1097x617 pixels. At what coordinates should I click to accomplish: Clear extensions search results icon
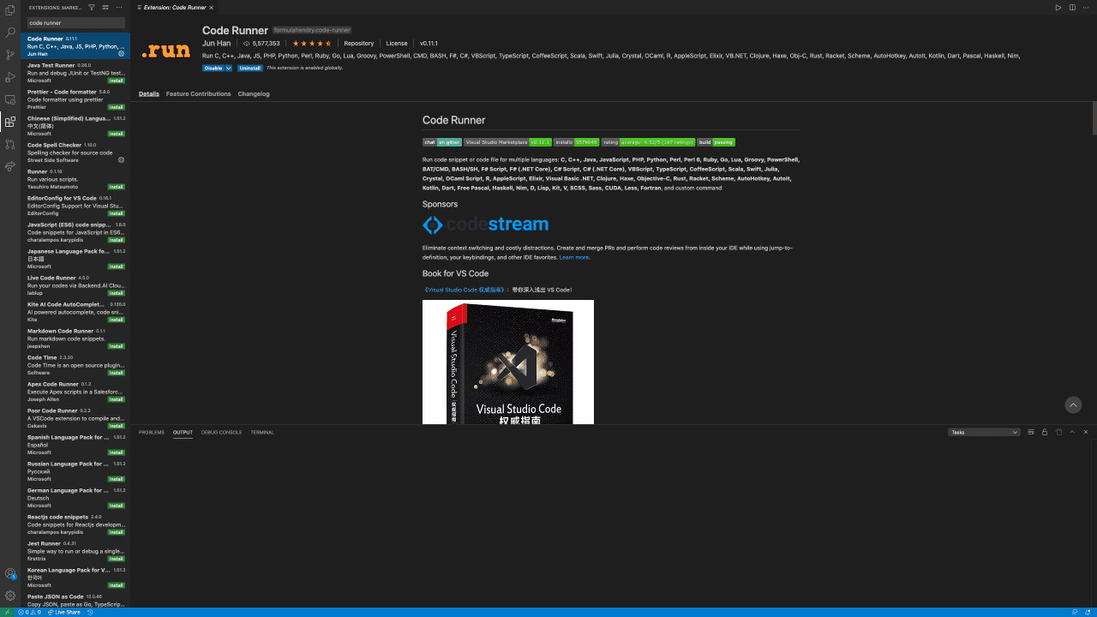[x=106, y=7]
